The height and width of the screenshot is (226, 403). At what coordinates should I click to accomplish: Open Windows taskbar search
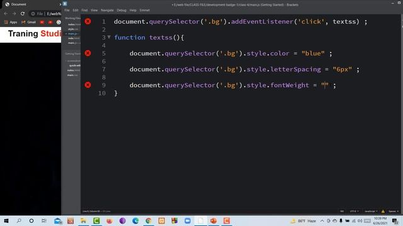pos(19,220)
